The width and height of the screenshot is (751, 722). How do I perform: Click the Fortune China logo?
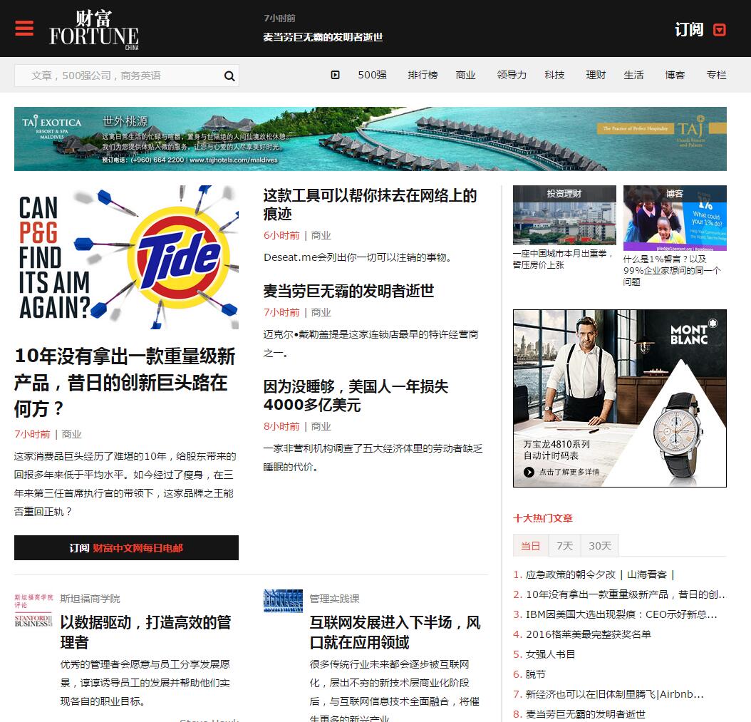[x=94, y=30]
